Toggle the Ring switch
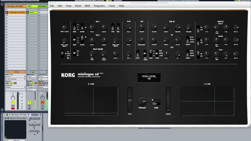 [118, 27]
